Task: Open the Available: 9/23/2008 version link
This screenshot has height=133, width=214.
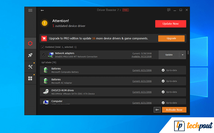Action: point(142,56)
